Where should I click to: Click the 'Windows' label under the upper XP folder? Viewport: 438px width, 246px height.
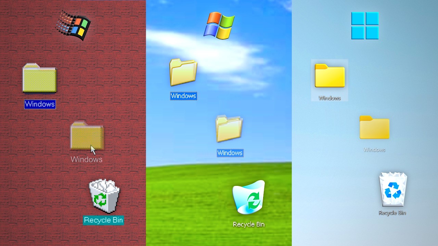pyautogui.click(x=183, y=96)
